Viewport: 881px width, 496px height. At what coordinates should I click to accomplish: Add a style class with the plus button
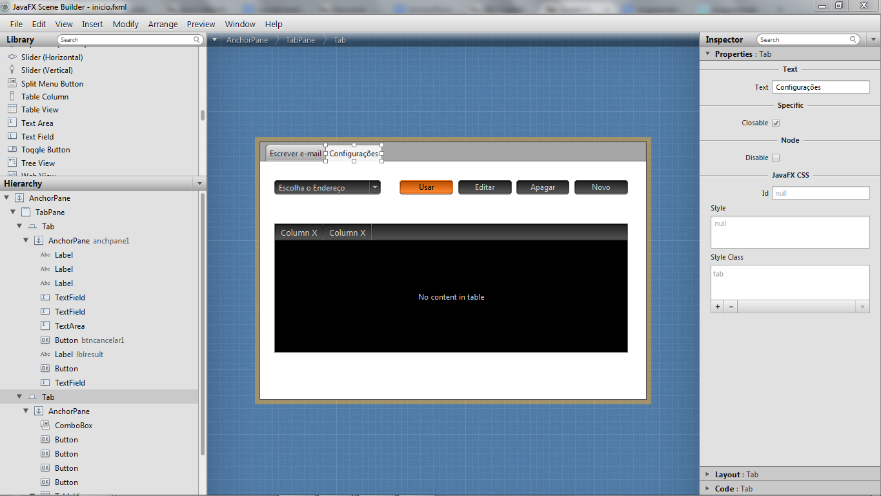(718, 307)
